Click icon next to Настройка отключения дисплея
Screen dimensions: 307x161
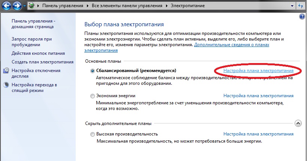6,71
